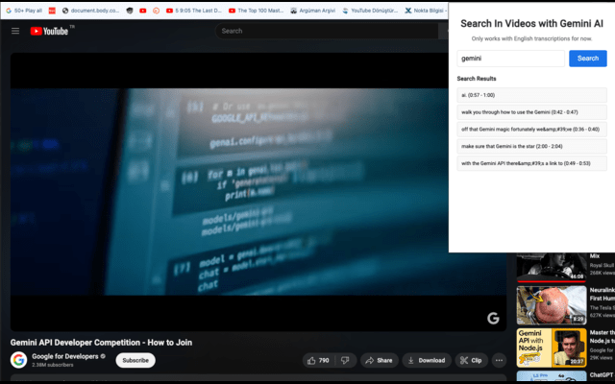This screenshot has width=615, height=384.
Task: Open the three-dot more actions menu
Action: point(499,361)
